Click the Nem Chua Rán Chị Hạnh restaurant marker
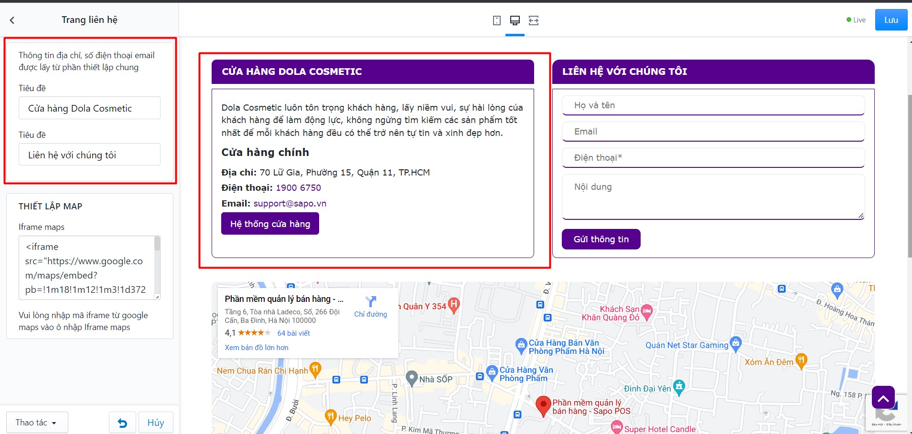Viewport: 912px width, 434px height. tap(315, 369)
